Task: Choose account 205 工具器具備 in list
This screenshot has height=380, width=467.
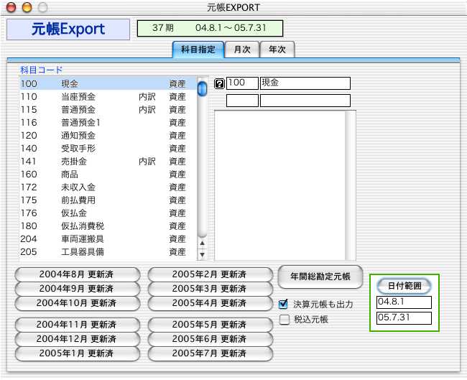Action: click(108, 252)
